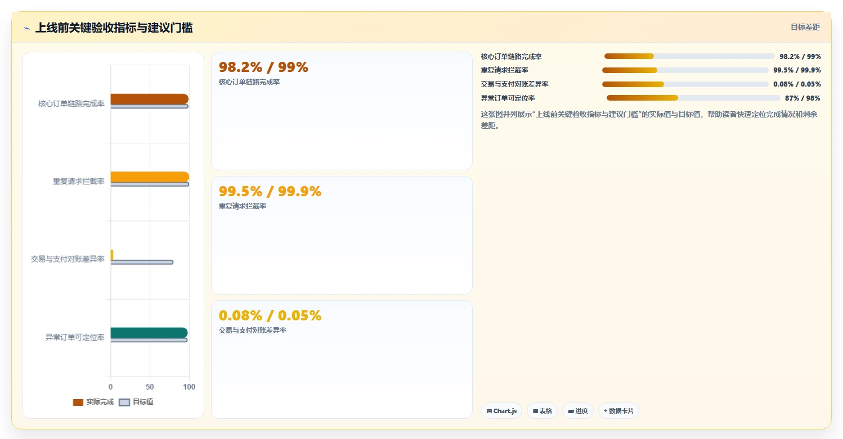Click the 上线前关键验收指标与建议门槛 title
The width and height of the screenshot is (843, 439).
114,28
